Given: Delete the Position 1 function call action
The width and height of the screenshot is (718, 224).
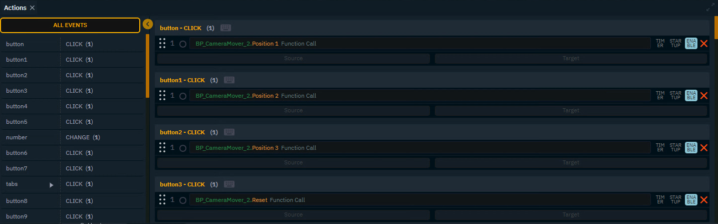Looking at the screenshot, I should click(x=703, y=44).
